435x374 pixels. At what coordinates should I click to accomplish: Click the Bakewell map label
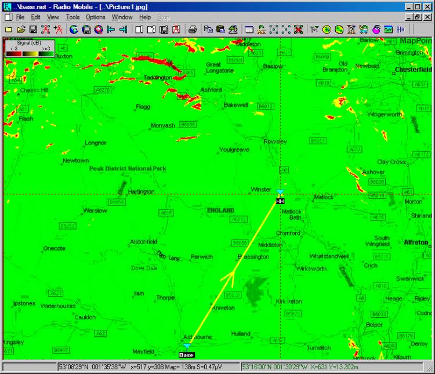point(235,105)
